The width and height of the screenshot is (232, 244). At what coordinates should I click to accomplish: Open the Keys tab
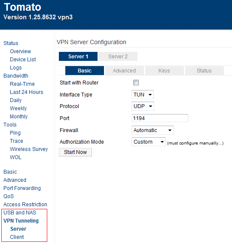[164, 70]
